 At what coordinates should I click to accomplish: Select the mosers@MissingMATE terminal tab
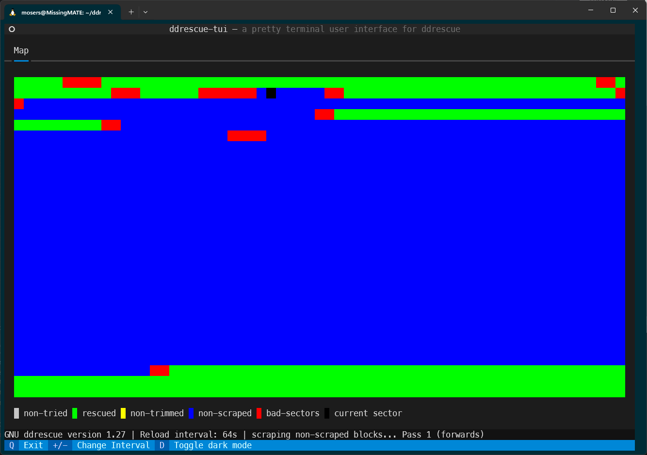click(62, 12)
